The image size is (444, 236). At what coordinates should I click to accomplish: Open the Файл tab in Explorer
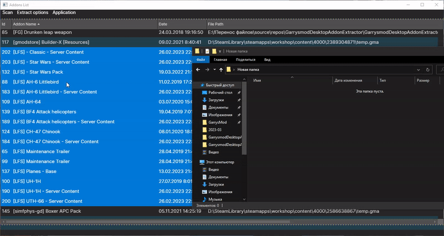201,60
